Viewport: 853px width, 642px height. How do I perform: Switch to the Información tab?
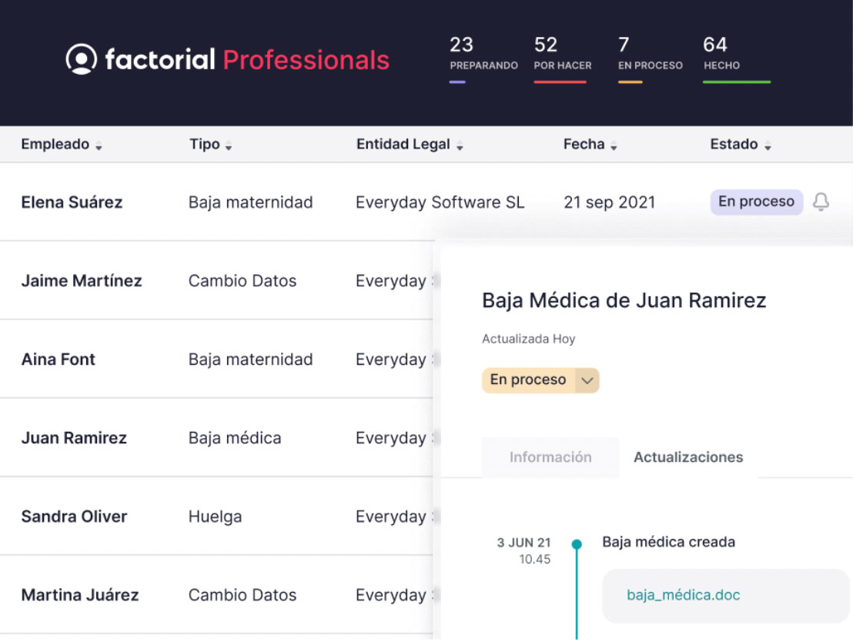[x=550, y=457]
